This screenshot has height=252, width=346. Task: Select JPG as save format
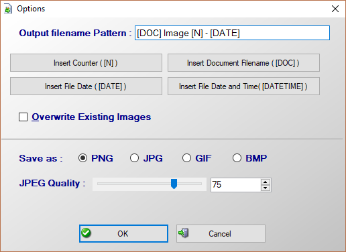[x=134, y=158]
